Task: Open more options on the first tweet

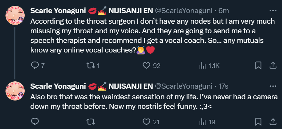Action: pos(273,10)
